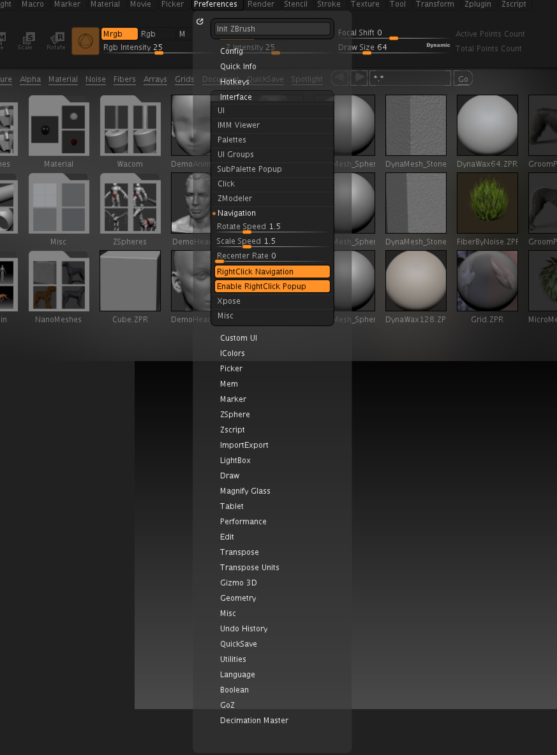Click LightBox next arrow button
The width and height of the screenshot is (557, 755).
(359, 78)
